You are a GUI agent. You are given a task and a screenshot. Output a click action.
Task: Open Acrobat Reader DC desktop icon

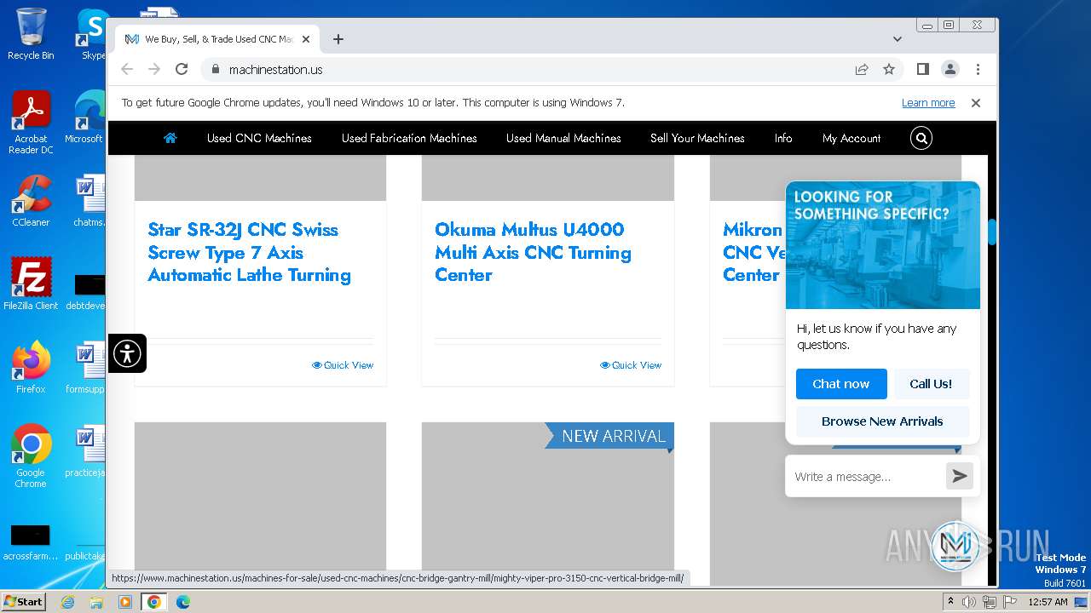31,123
